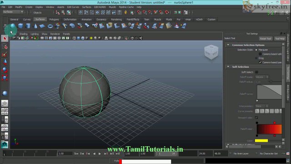This screenshot has height=164, width=291.
Task: Click the Tool Help button
Action: click(280, 39)
